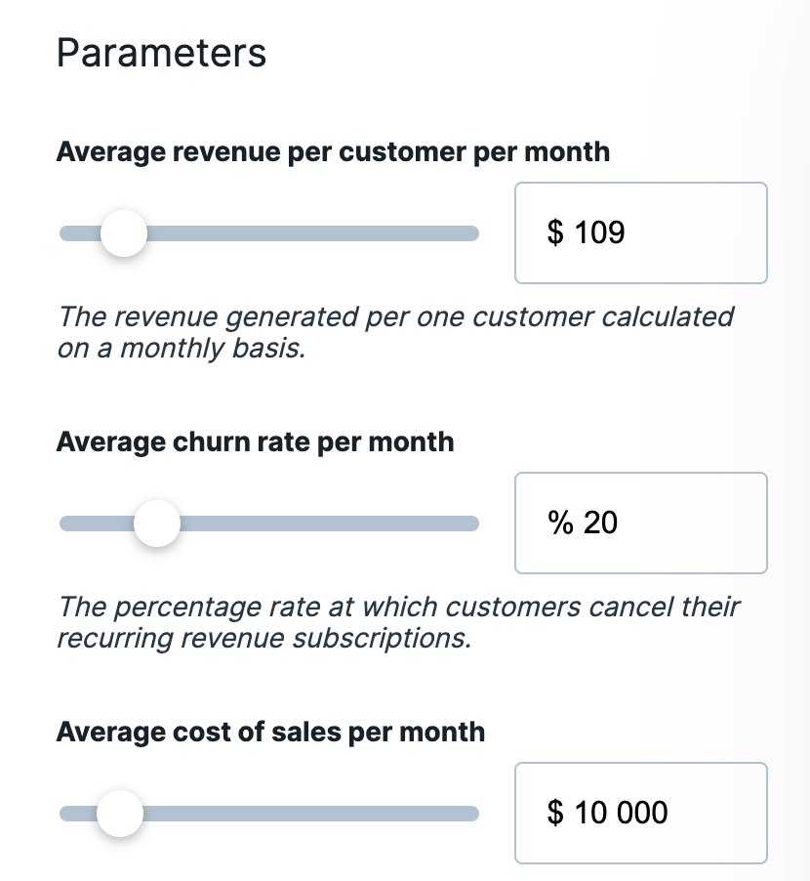Click Average churn rate per month label
Screen dimensions: 810x881
point(256,442)
